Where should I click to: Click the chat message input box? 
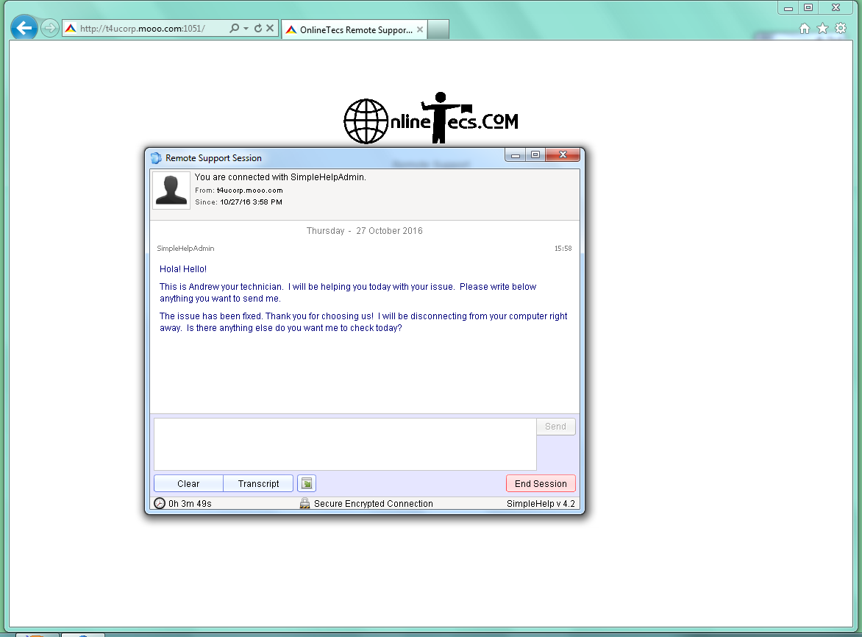point(345,444)
